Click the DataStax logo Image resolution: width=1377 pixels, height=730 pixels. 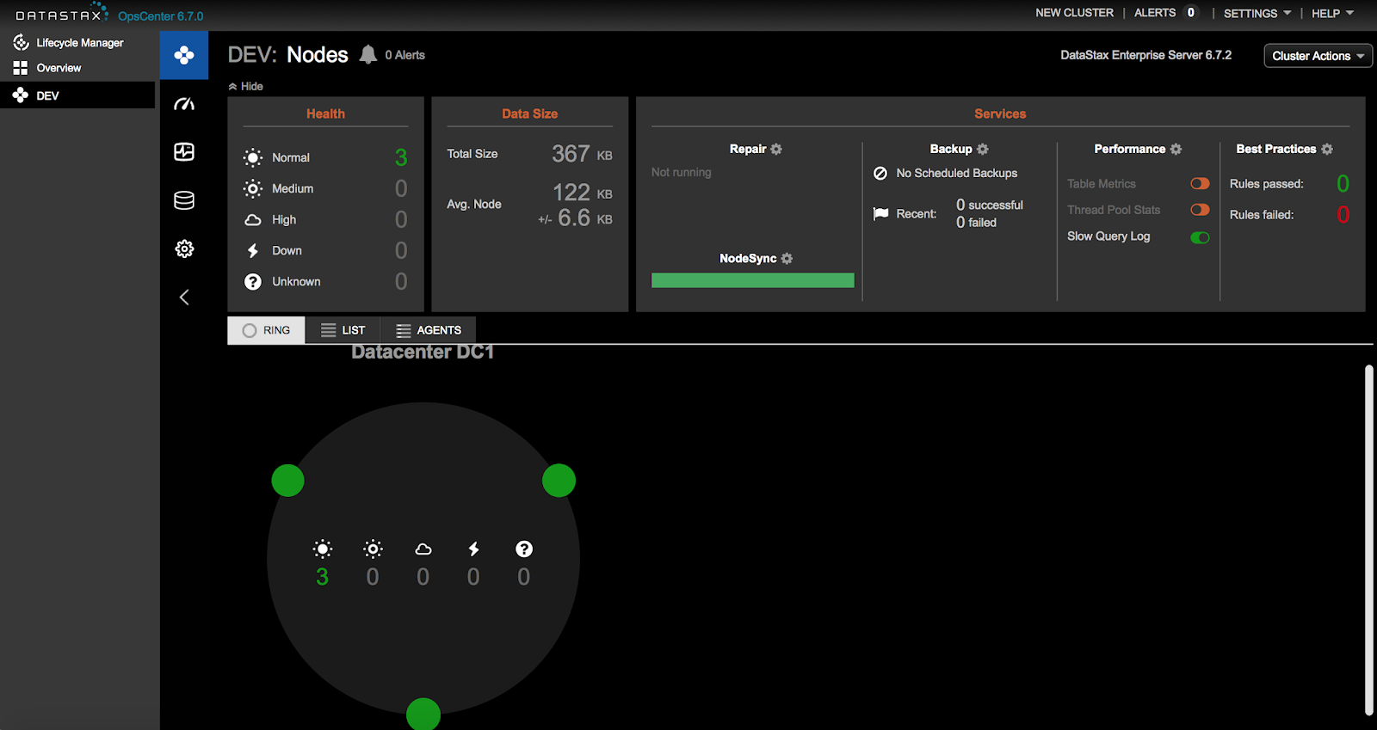62,14
